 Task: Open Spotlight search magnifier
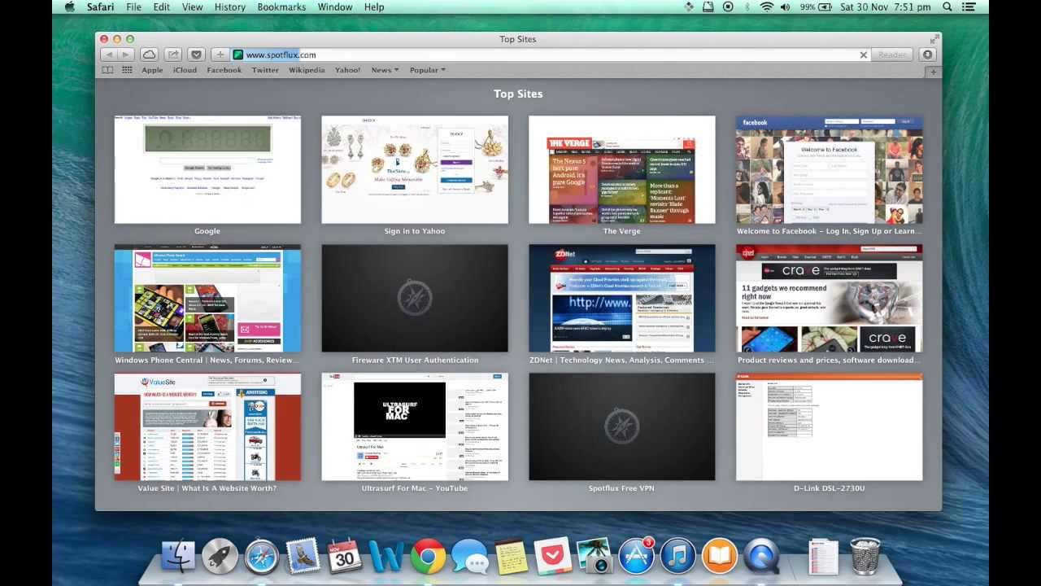click(947, 7)
